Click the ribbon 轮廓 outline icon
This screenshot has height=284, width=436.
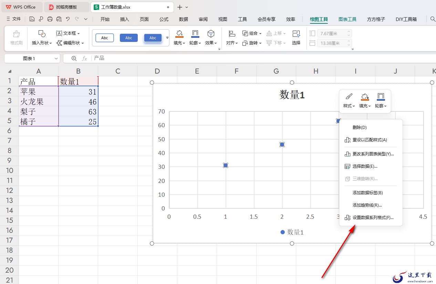point(195,34)
